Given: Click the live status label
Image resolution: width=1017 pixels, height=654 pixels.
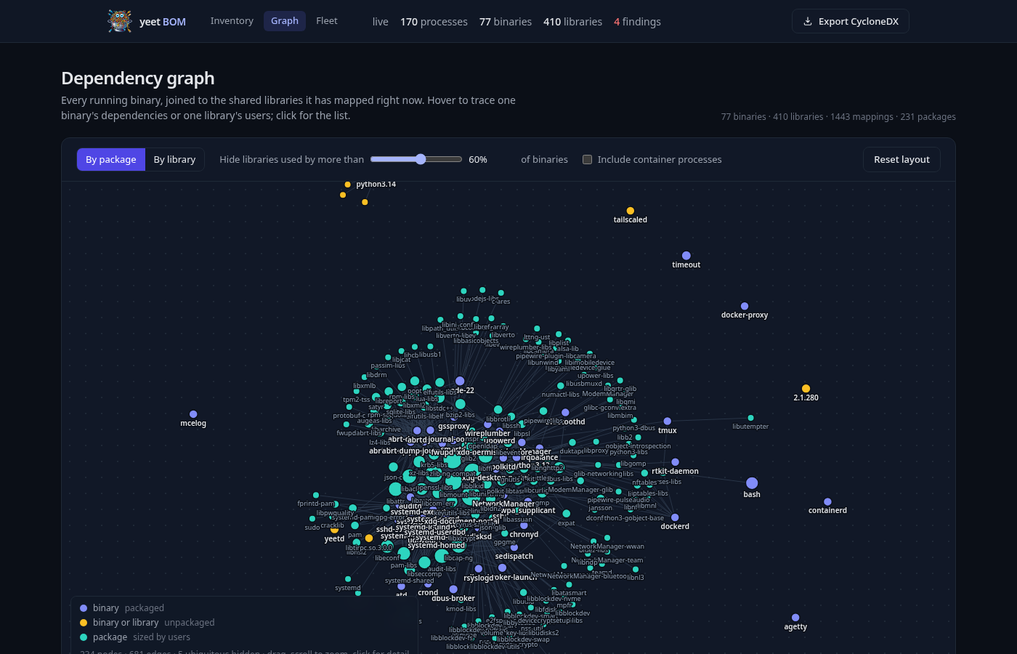Looking at the screenshot, I should coord(381,22).
